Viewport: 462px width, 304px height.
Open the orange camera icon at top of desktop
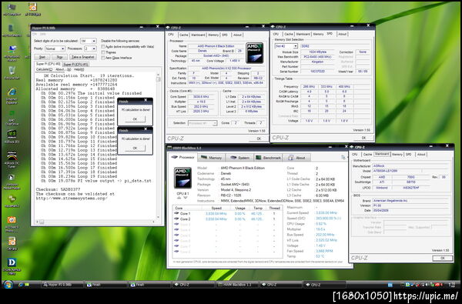[x=32, y=7]
